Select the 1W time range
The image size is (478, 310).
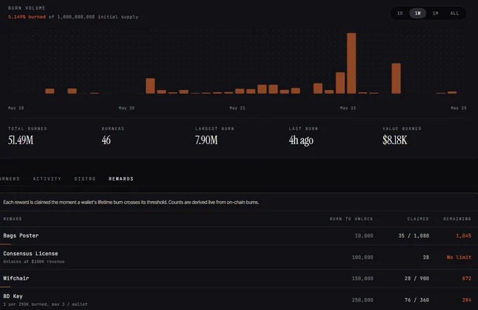pyautogui.click(x=418, y=13)
